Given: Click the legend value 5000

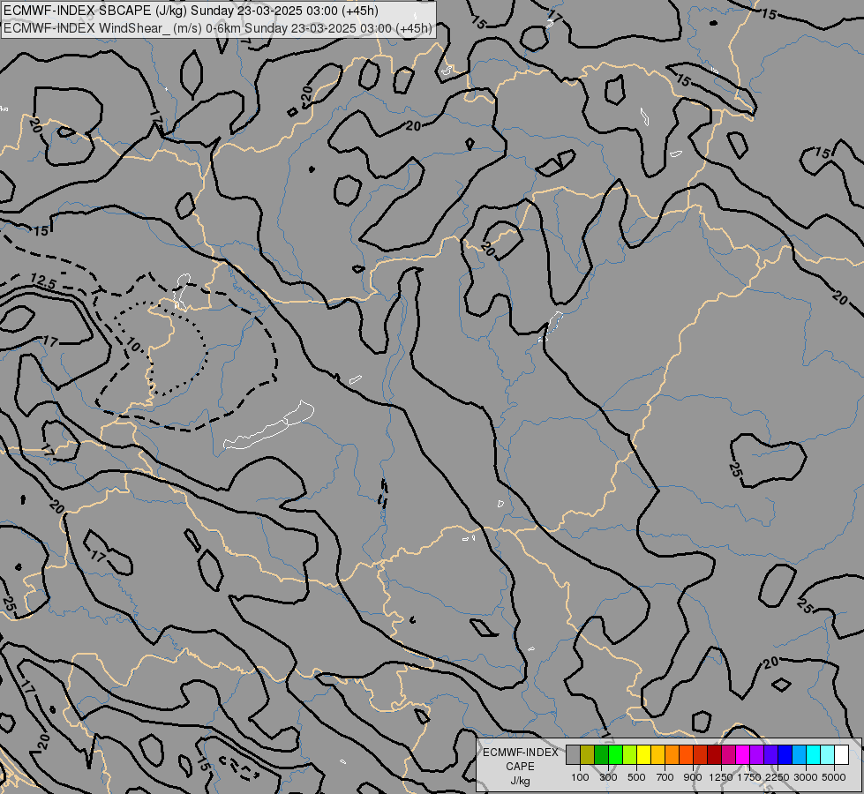Looking at the screenshot, I should (x=834, y=777).
